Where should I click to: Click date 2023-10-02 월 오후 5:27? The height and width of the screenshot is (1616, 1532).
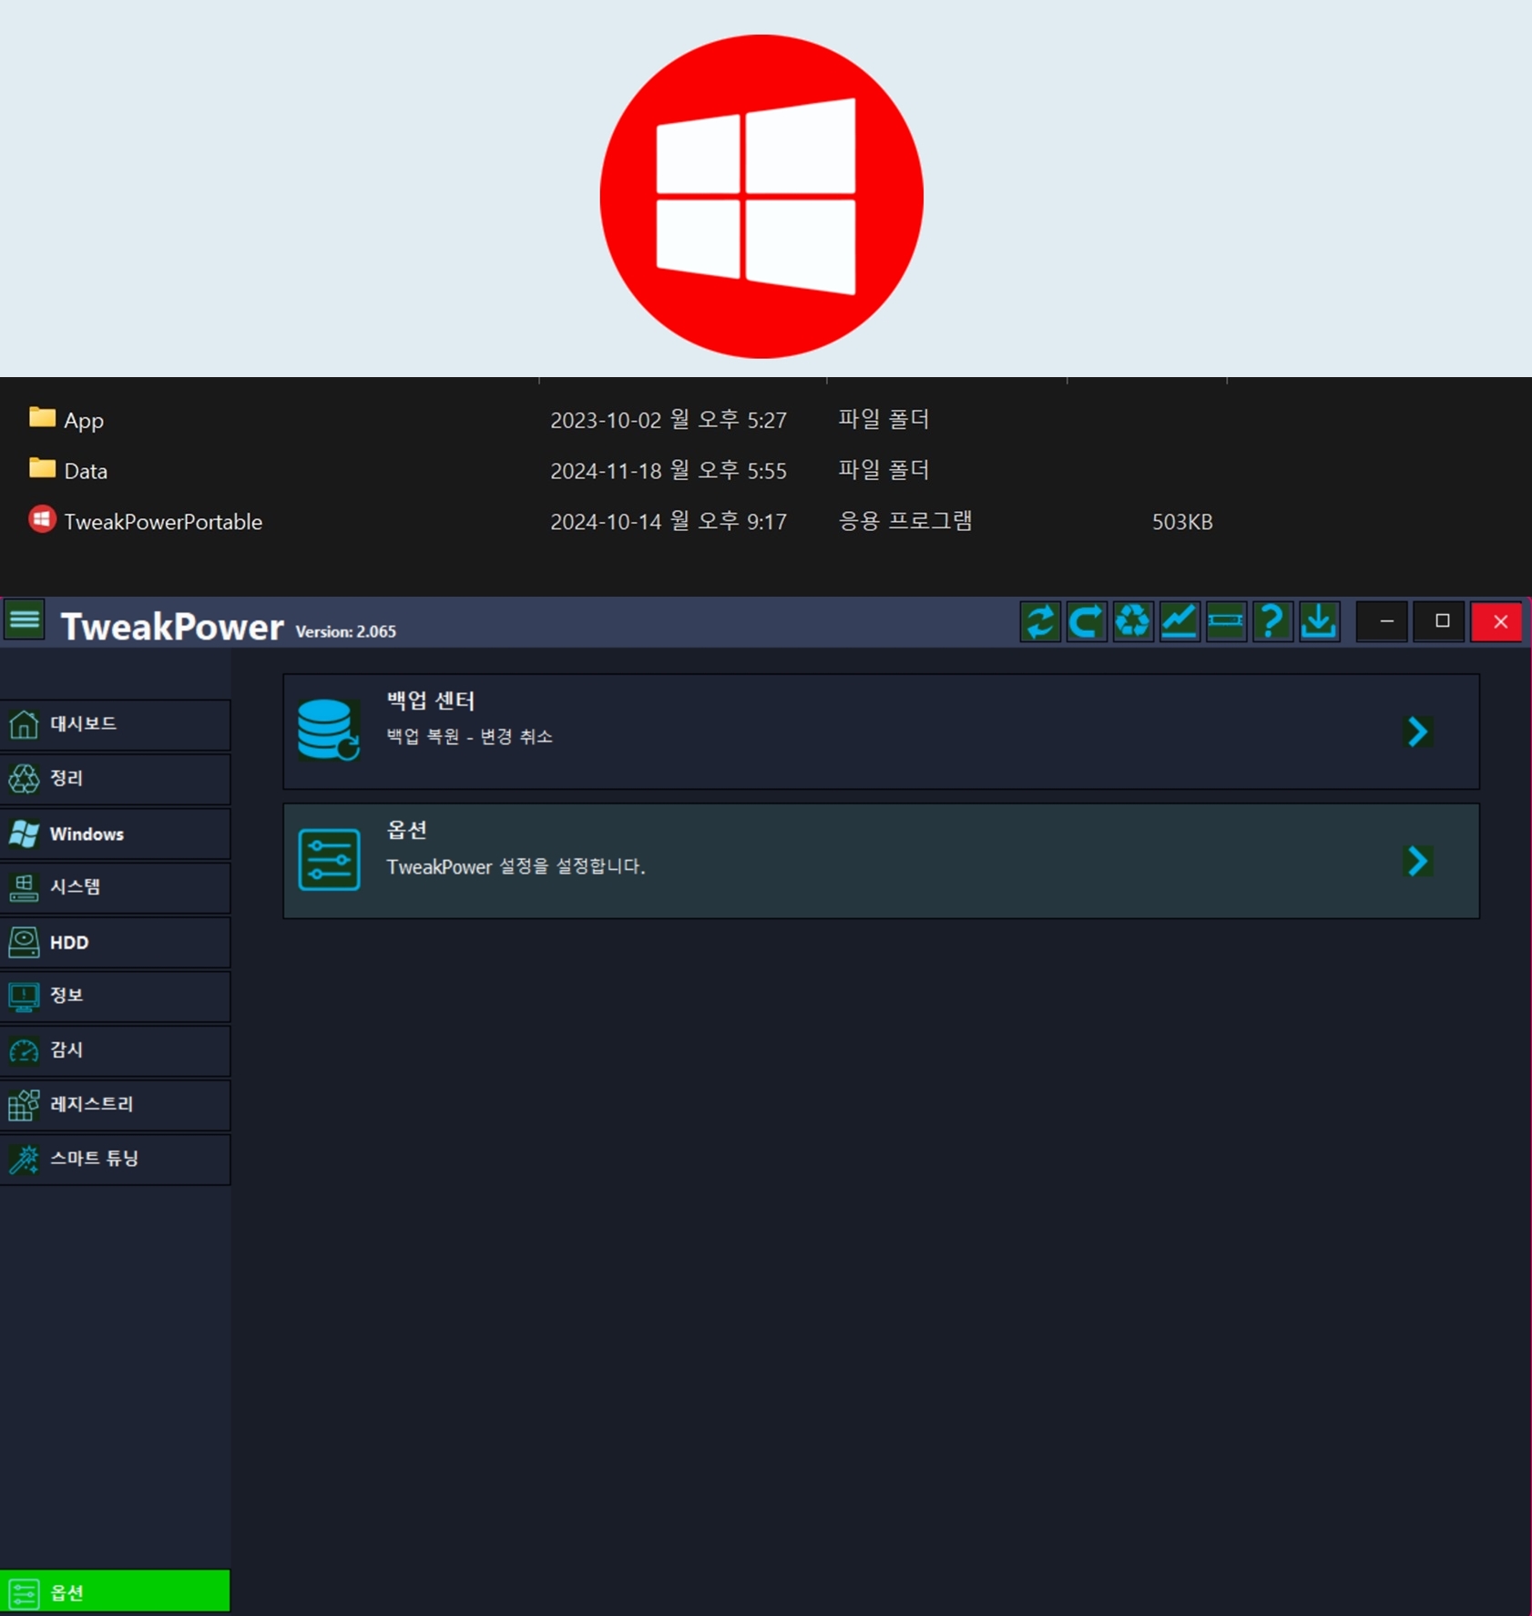click(668, 419)
